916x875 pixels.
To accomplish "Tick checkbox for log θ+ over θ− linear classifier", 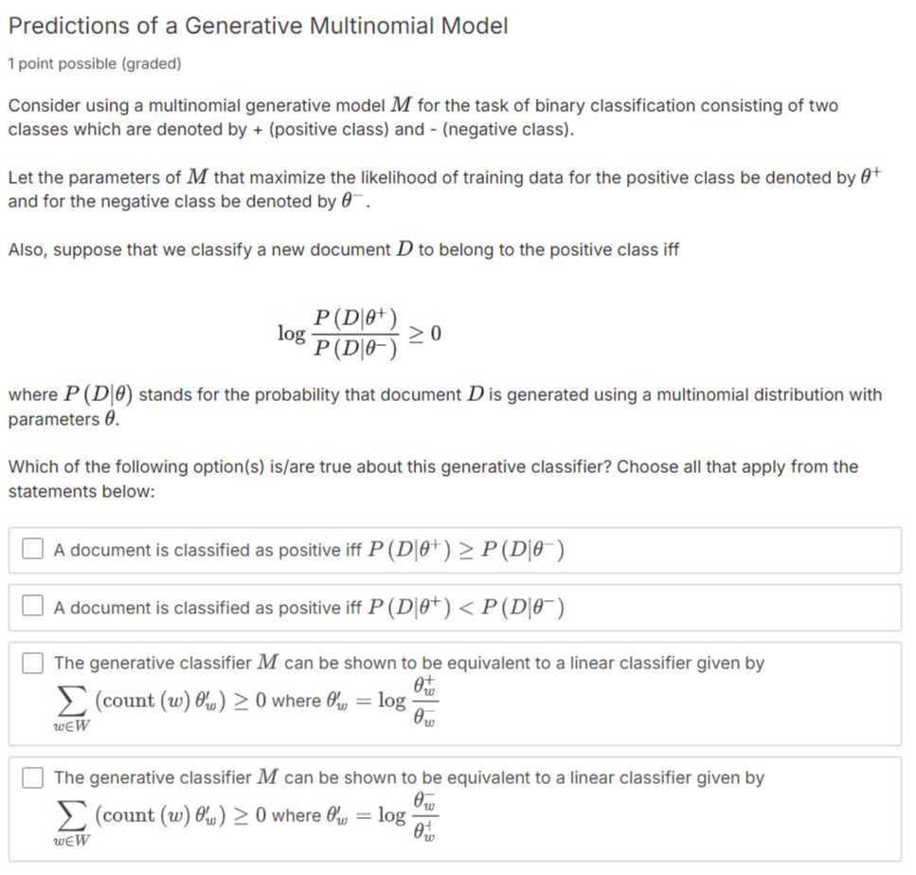I will point(33,663).
